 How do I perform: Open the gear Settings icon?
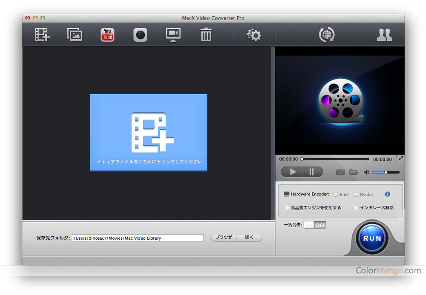[x=254, y=35]
